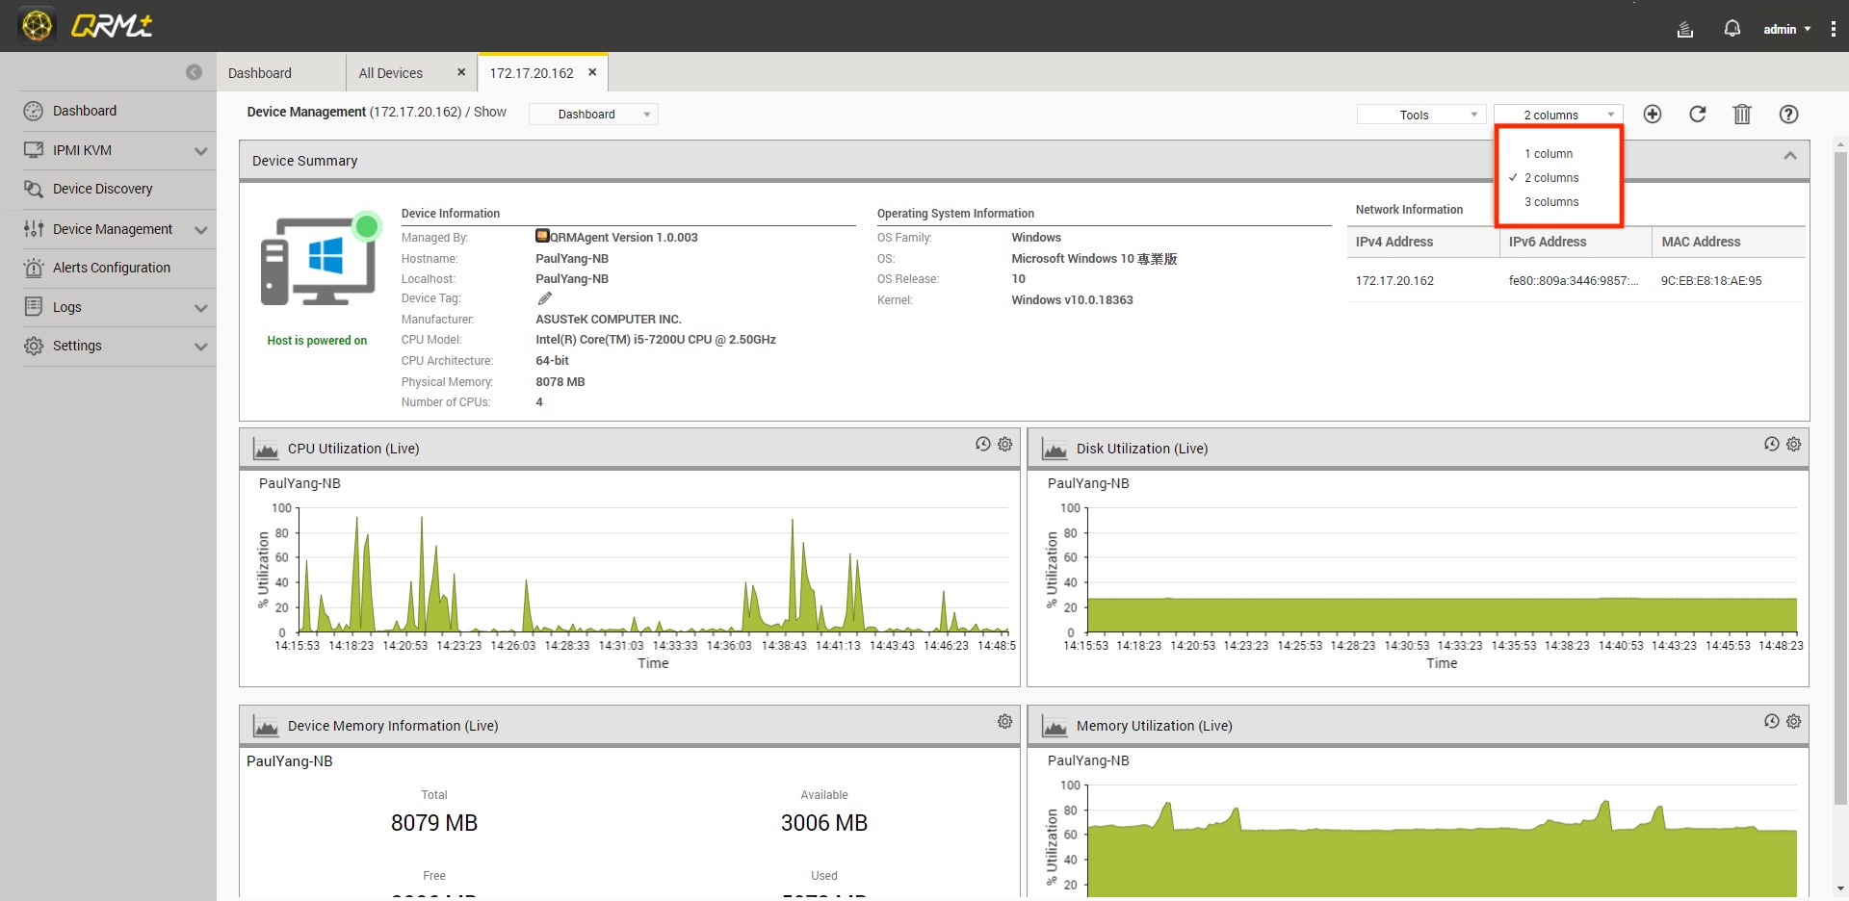Select the 1 column layout option
Image resolution: width=1849 pixels, height=901 pixels.
pyautogui.click(x=1552, y=154)
